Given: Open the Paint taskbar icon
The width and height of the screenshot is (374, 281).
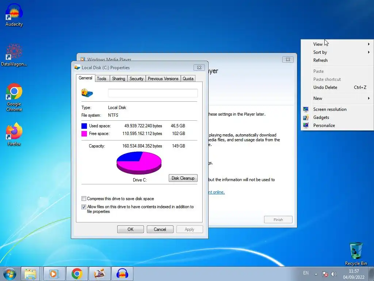Looking at the screenshot, I should point(99,274).
